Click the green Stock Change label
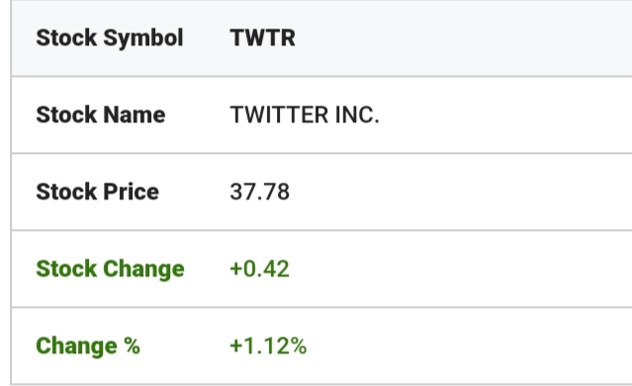 110,269
